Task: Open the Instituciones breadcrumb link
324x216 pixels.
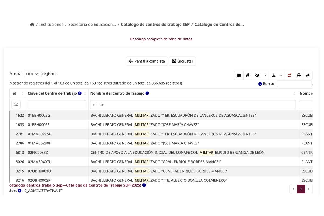Action: click(x=51, y=25)
